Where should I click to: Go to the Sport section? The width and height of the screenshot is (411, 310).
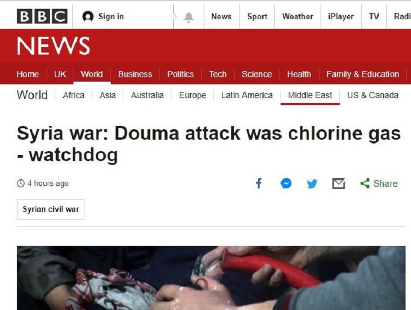(x=257, y=16)
